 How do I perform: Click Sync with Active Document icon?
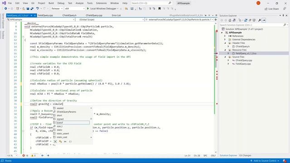click(x=246, y=20)
